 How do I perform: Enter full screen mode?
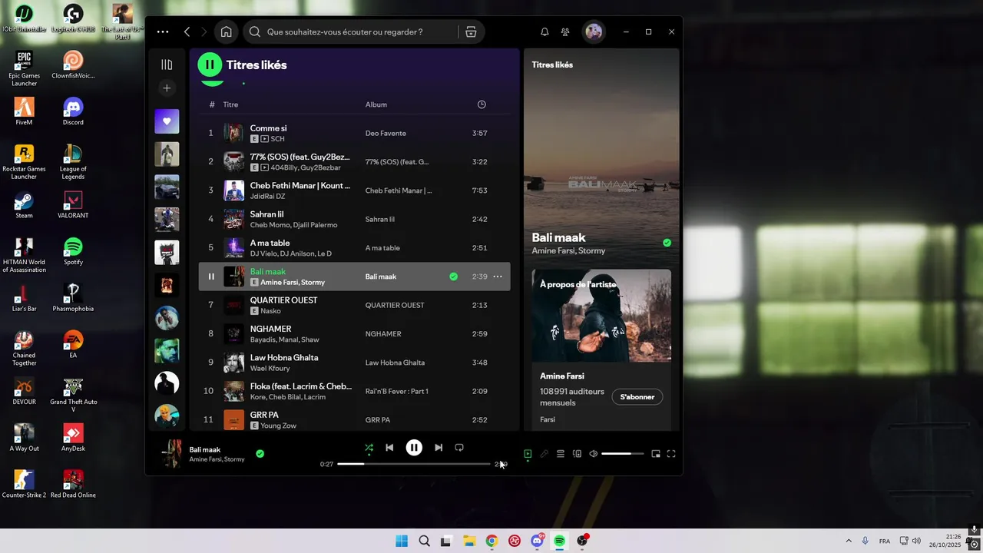(x=671, y=454)
